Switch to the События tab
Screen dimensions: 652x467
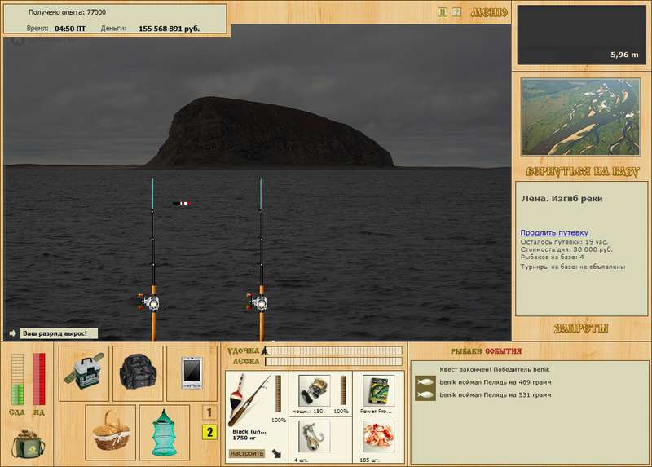[x=503, y=350]
